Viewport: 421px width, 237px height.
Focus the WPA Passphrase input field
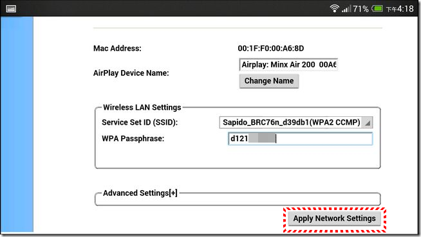(300, 139)
